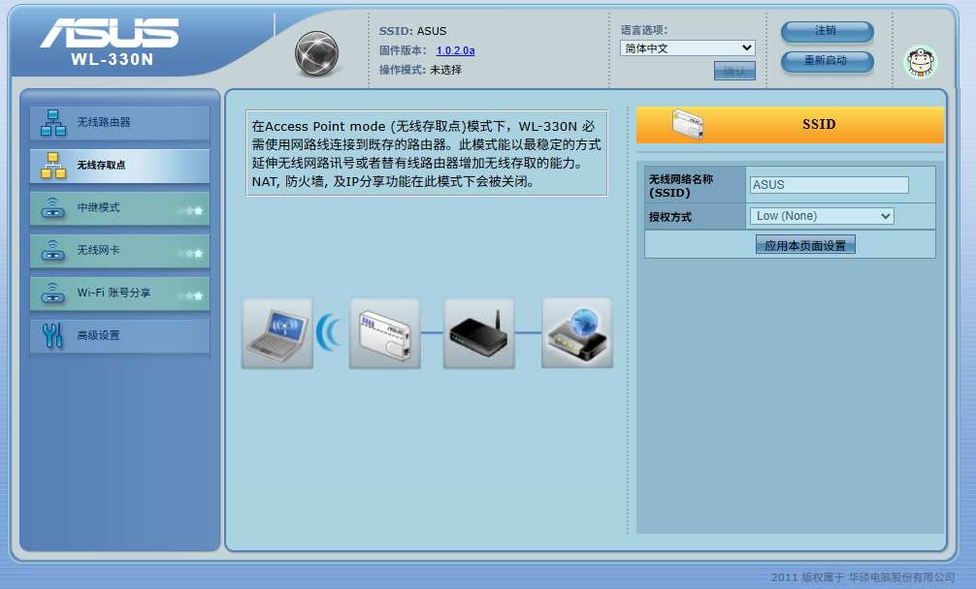Click the laptop icon in the network diagram

[277, 333]
